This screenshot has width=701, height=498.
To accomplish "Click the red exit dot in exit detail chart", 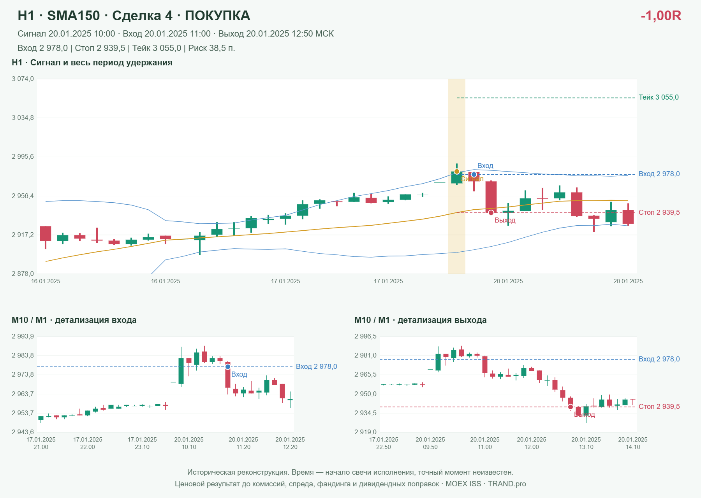I will [571, 407].
